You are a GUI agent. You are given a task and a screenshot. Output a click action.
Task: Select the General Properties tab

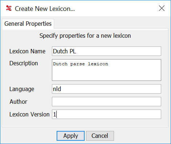[x=28, y=24]
